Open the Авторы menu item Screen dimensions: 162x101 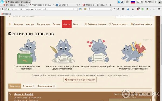point(30,24)
